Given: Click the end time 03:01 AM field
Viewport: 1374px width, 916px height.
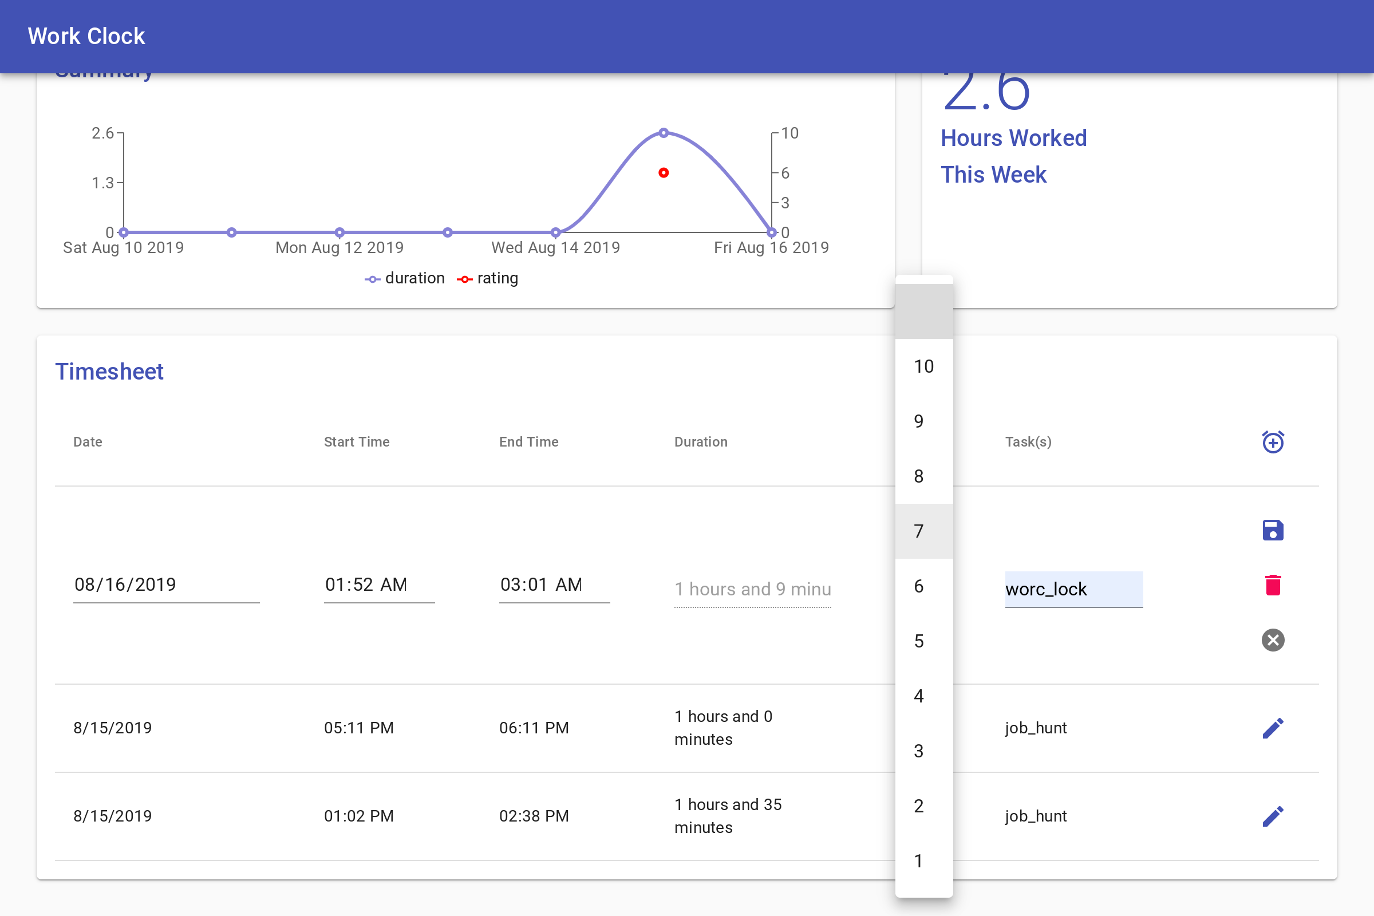Looking at the screenshot, I should click(554, 585).
